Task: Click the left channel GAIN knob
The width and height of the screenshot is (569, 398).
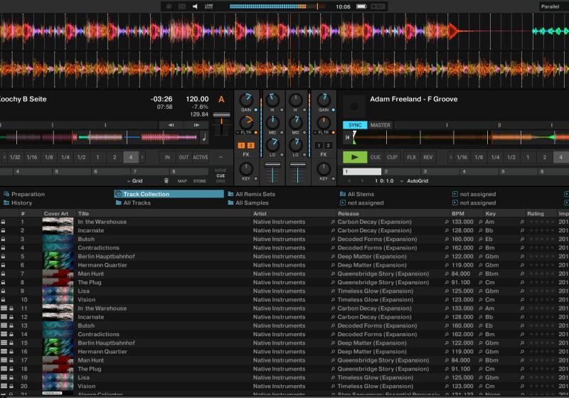Action: pos(246,99)
